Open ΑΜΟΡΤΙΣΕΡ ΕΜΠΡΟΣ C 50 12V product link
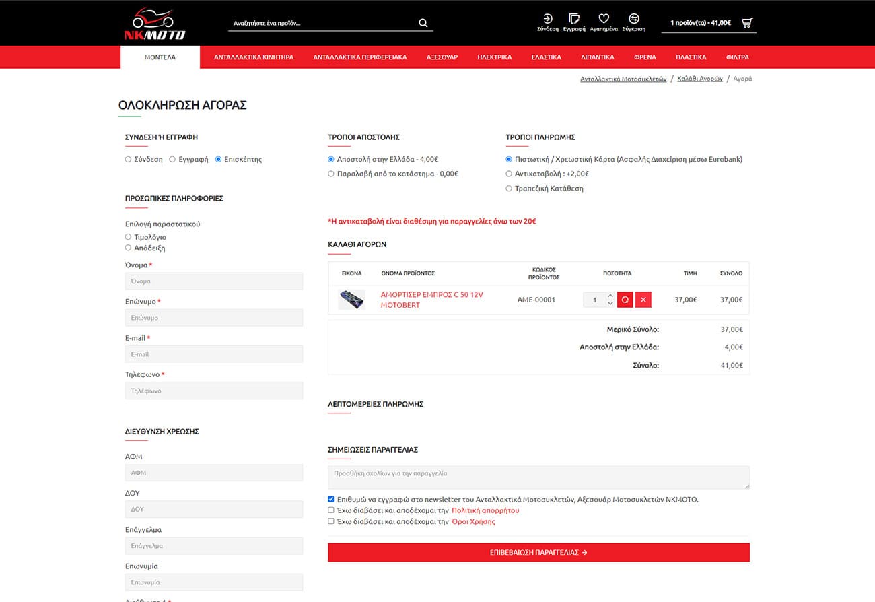Screen dimensions: 875x602 click(x=431, y=300)
